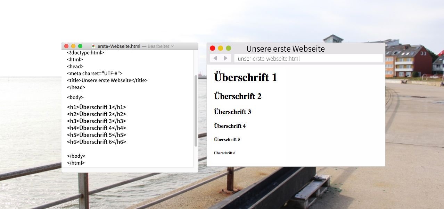Click the address field showing unser-erste-webseite.html
Image resolution: width=444 pixels, height=209 pixels.
click(309, 58)
